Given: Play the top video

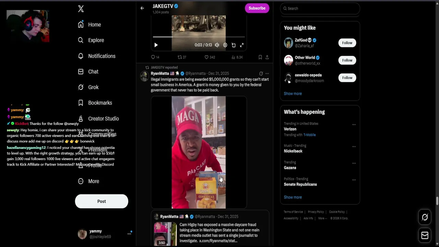Looking at the screenshot, I should (156, 45).
